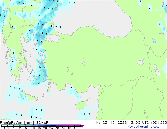Pick the 40–45 mm magenta legend swatch
The image size is (167, 129).
71,126
